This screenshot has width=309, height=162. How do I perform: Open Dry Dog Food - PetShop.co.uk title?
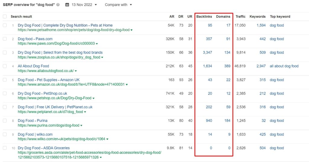pos(42,93)
